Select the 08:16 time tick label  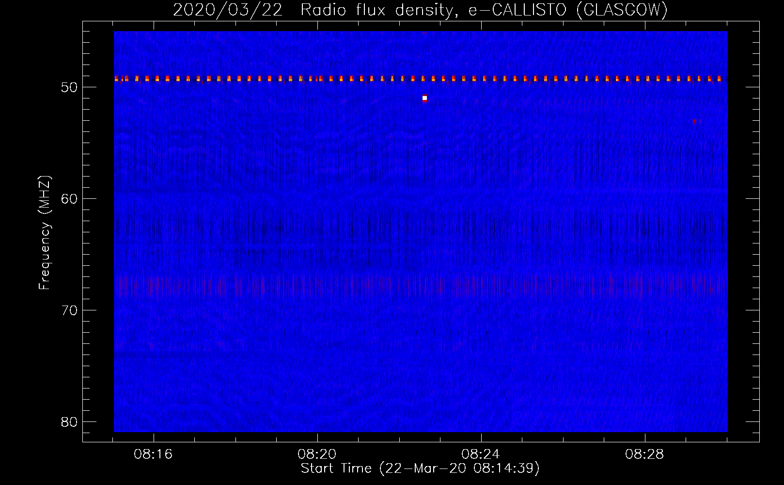(154, 454)
